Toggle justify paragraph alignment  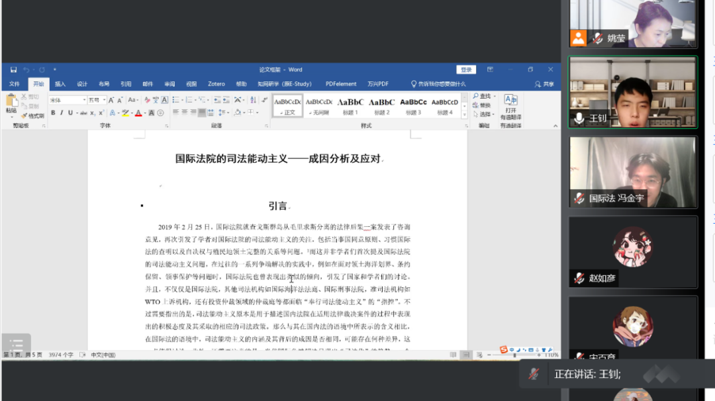coord(203,113)
